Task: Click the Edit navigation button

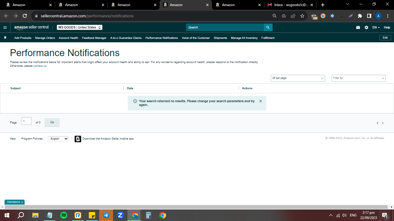Action: 385,38
